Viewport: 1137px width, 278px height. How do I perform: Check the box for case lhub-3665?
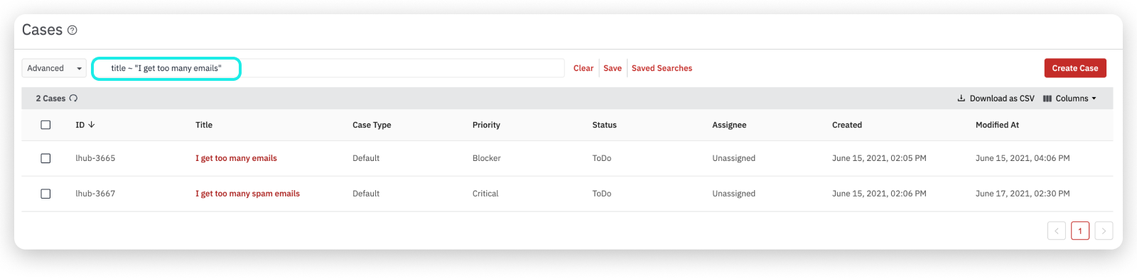pyautogui.click(x=45, y=158)
